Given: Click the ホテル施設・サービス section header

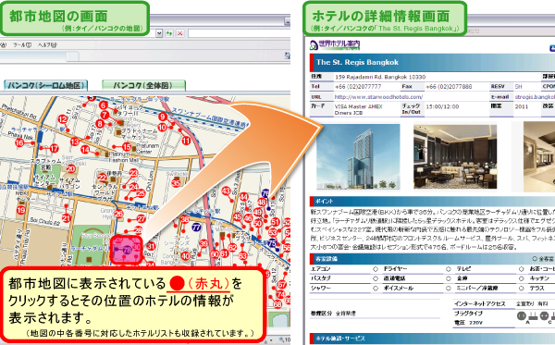Looking at the screenshot, I should click(432, 339).
